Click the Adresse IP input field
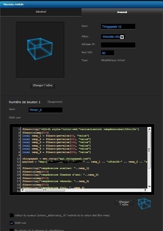 point(118,45)
